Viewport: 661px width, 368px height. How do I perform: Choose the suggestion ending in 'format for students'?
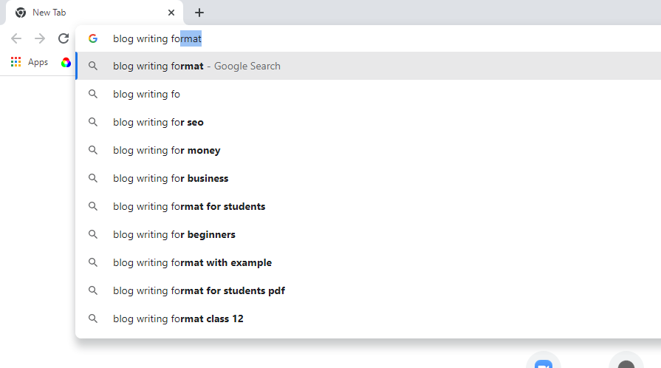(x=189, y=206)
